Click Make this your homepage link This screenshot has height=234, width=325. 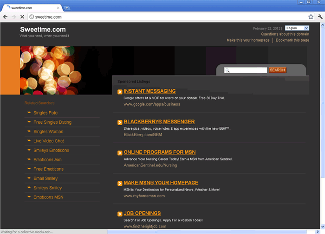(x=248, y=40)
